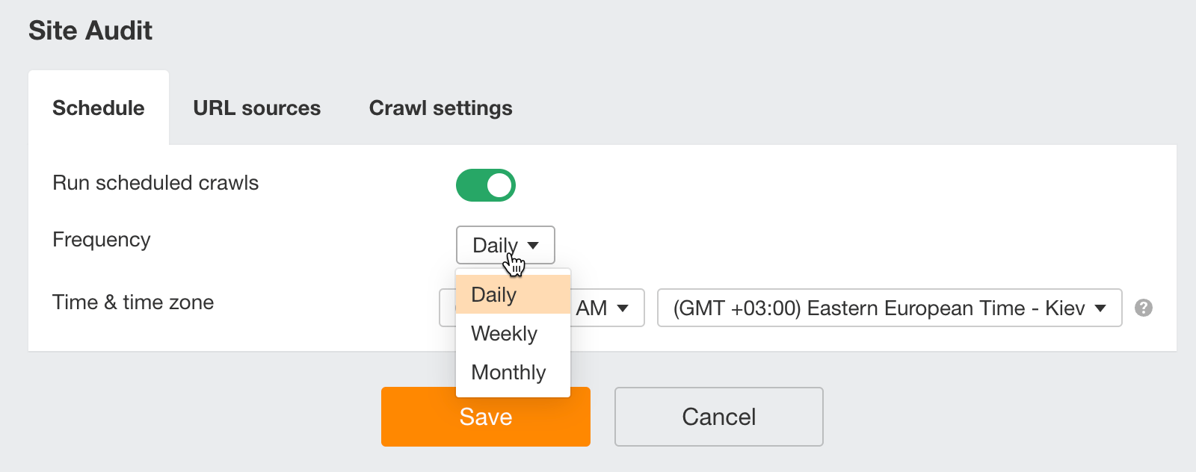Switch to the URL sources tab
Viewport: 1196px width, 472px height.
(256, 108)
